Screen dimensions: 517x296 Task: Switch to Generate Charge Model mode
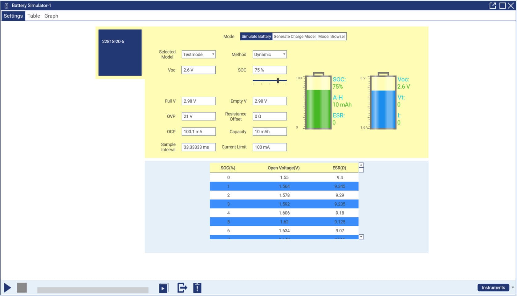[x=294, y=36]
